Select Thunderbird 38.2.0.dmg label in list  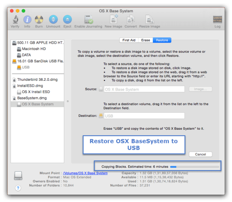tap(37, 80)
